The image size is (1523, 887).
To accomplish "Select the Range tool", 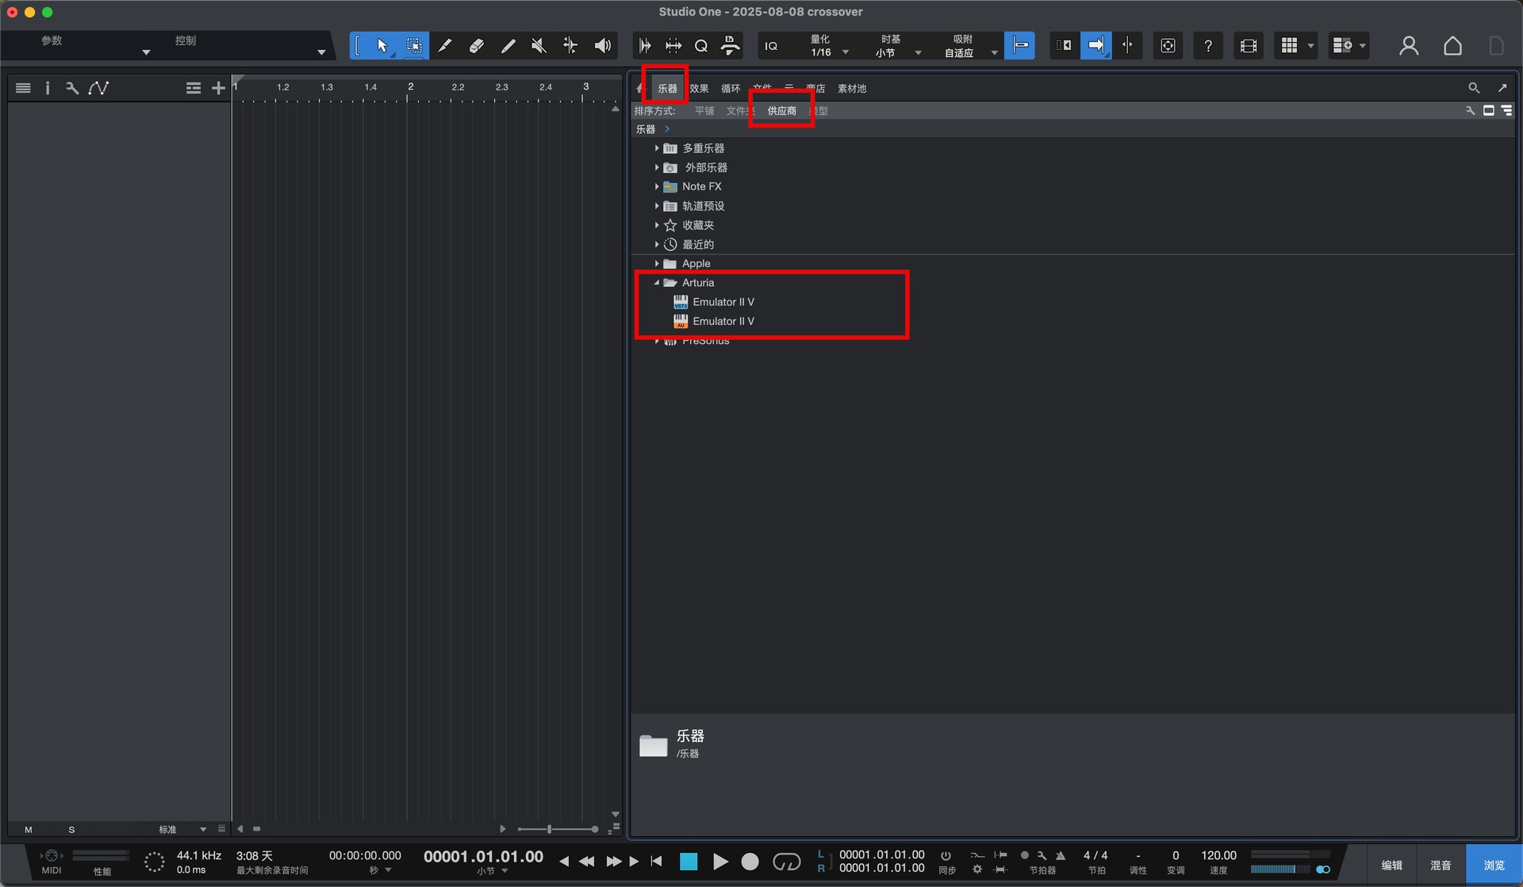I will [x=413, y=45].
